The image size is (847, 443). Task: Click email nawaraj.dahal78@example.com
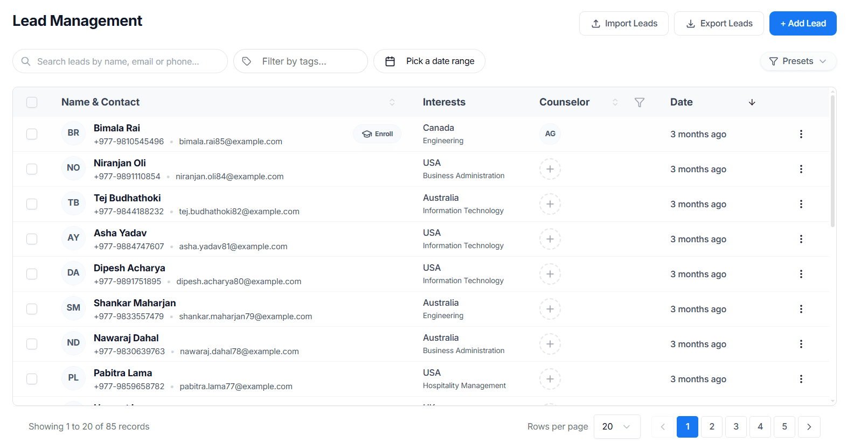coord(239,351)
